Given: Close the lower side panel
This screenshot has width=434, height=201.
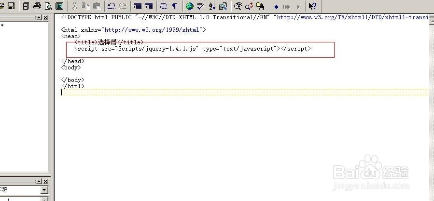Looking at the screenshot, I should point(45,181).
